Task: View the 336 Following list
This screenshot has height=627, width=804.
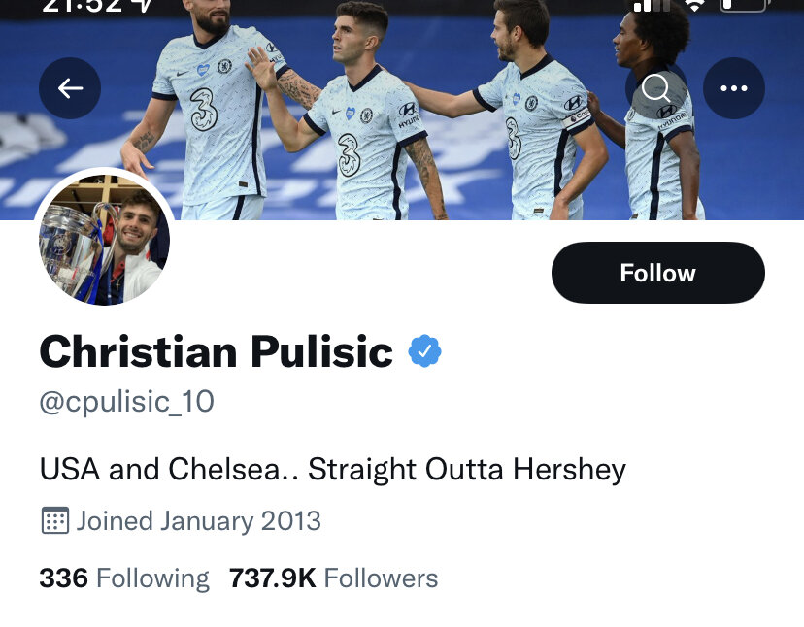Action: click(x=124, y=577)
